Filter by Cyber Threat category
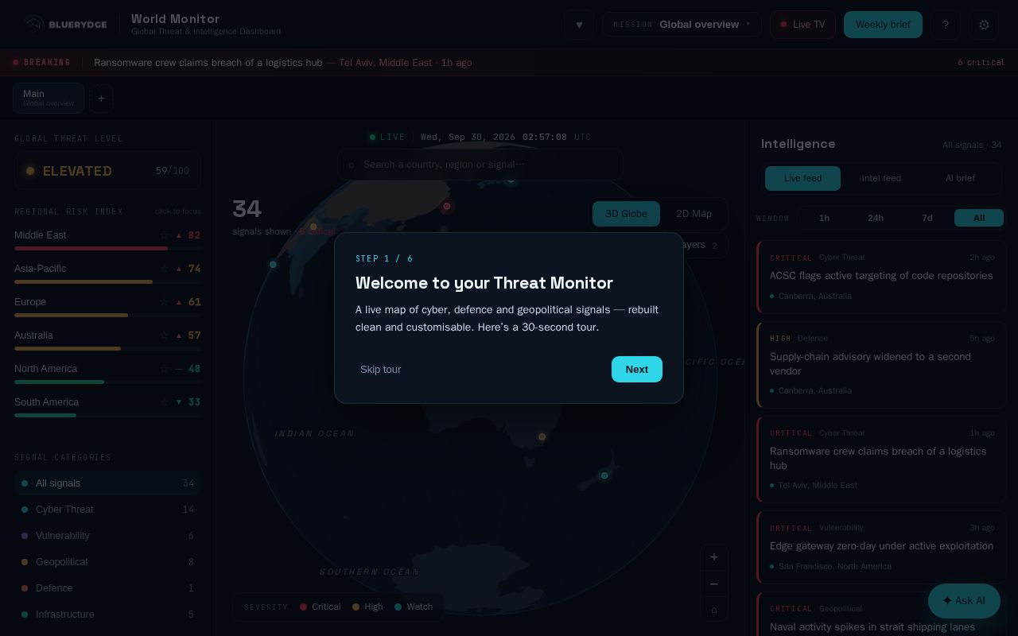Screen dimensions: 1018x636 coord(107,510)
